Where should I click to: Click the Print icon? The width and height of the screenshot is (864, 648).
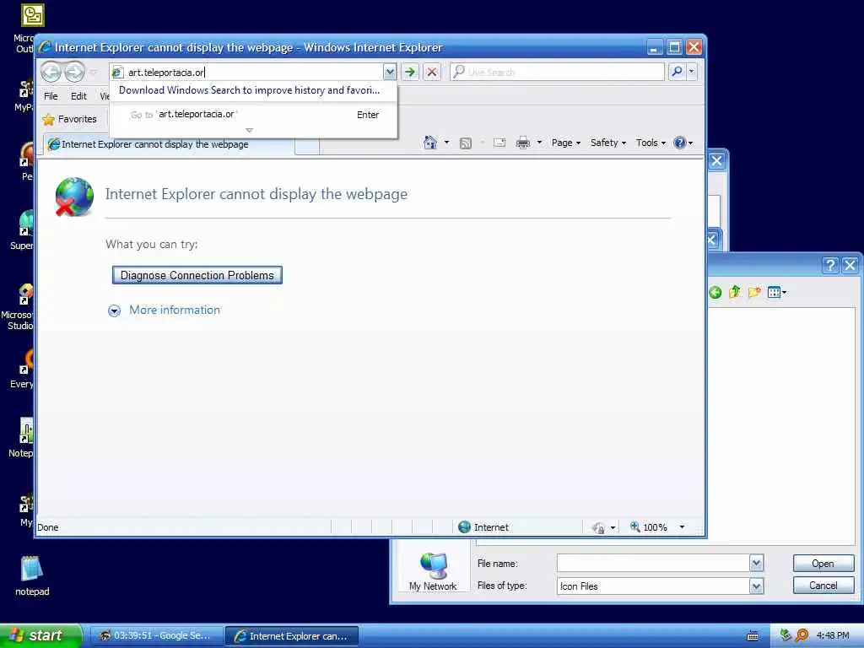click(x=522, y=143)
